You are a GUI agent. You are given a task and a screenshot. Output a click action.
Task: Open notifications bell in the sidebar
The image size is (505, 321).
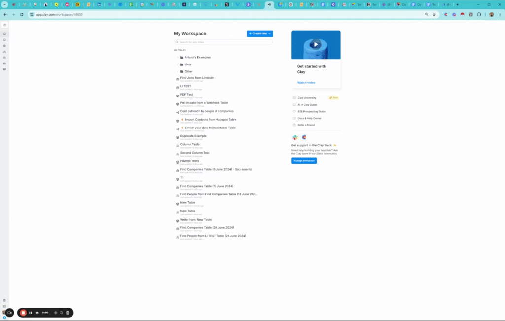click(x=4, y=40)
